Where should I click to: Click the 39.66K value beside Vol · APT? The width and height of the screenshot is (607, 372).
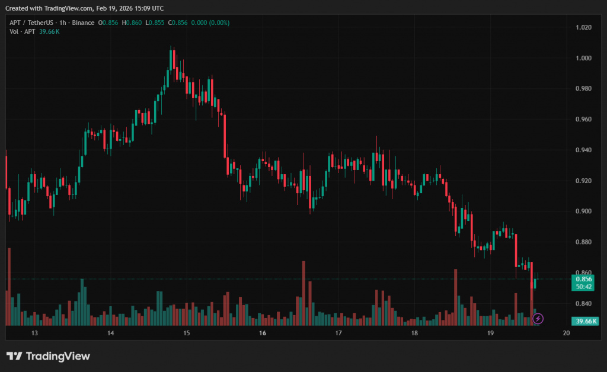point(49,31)
